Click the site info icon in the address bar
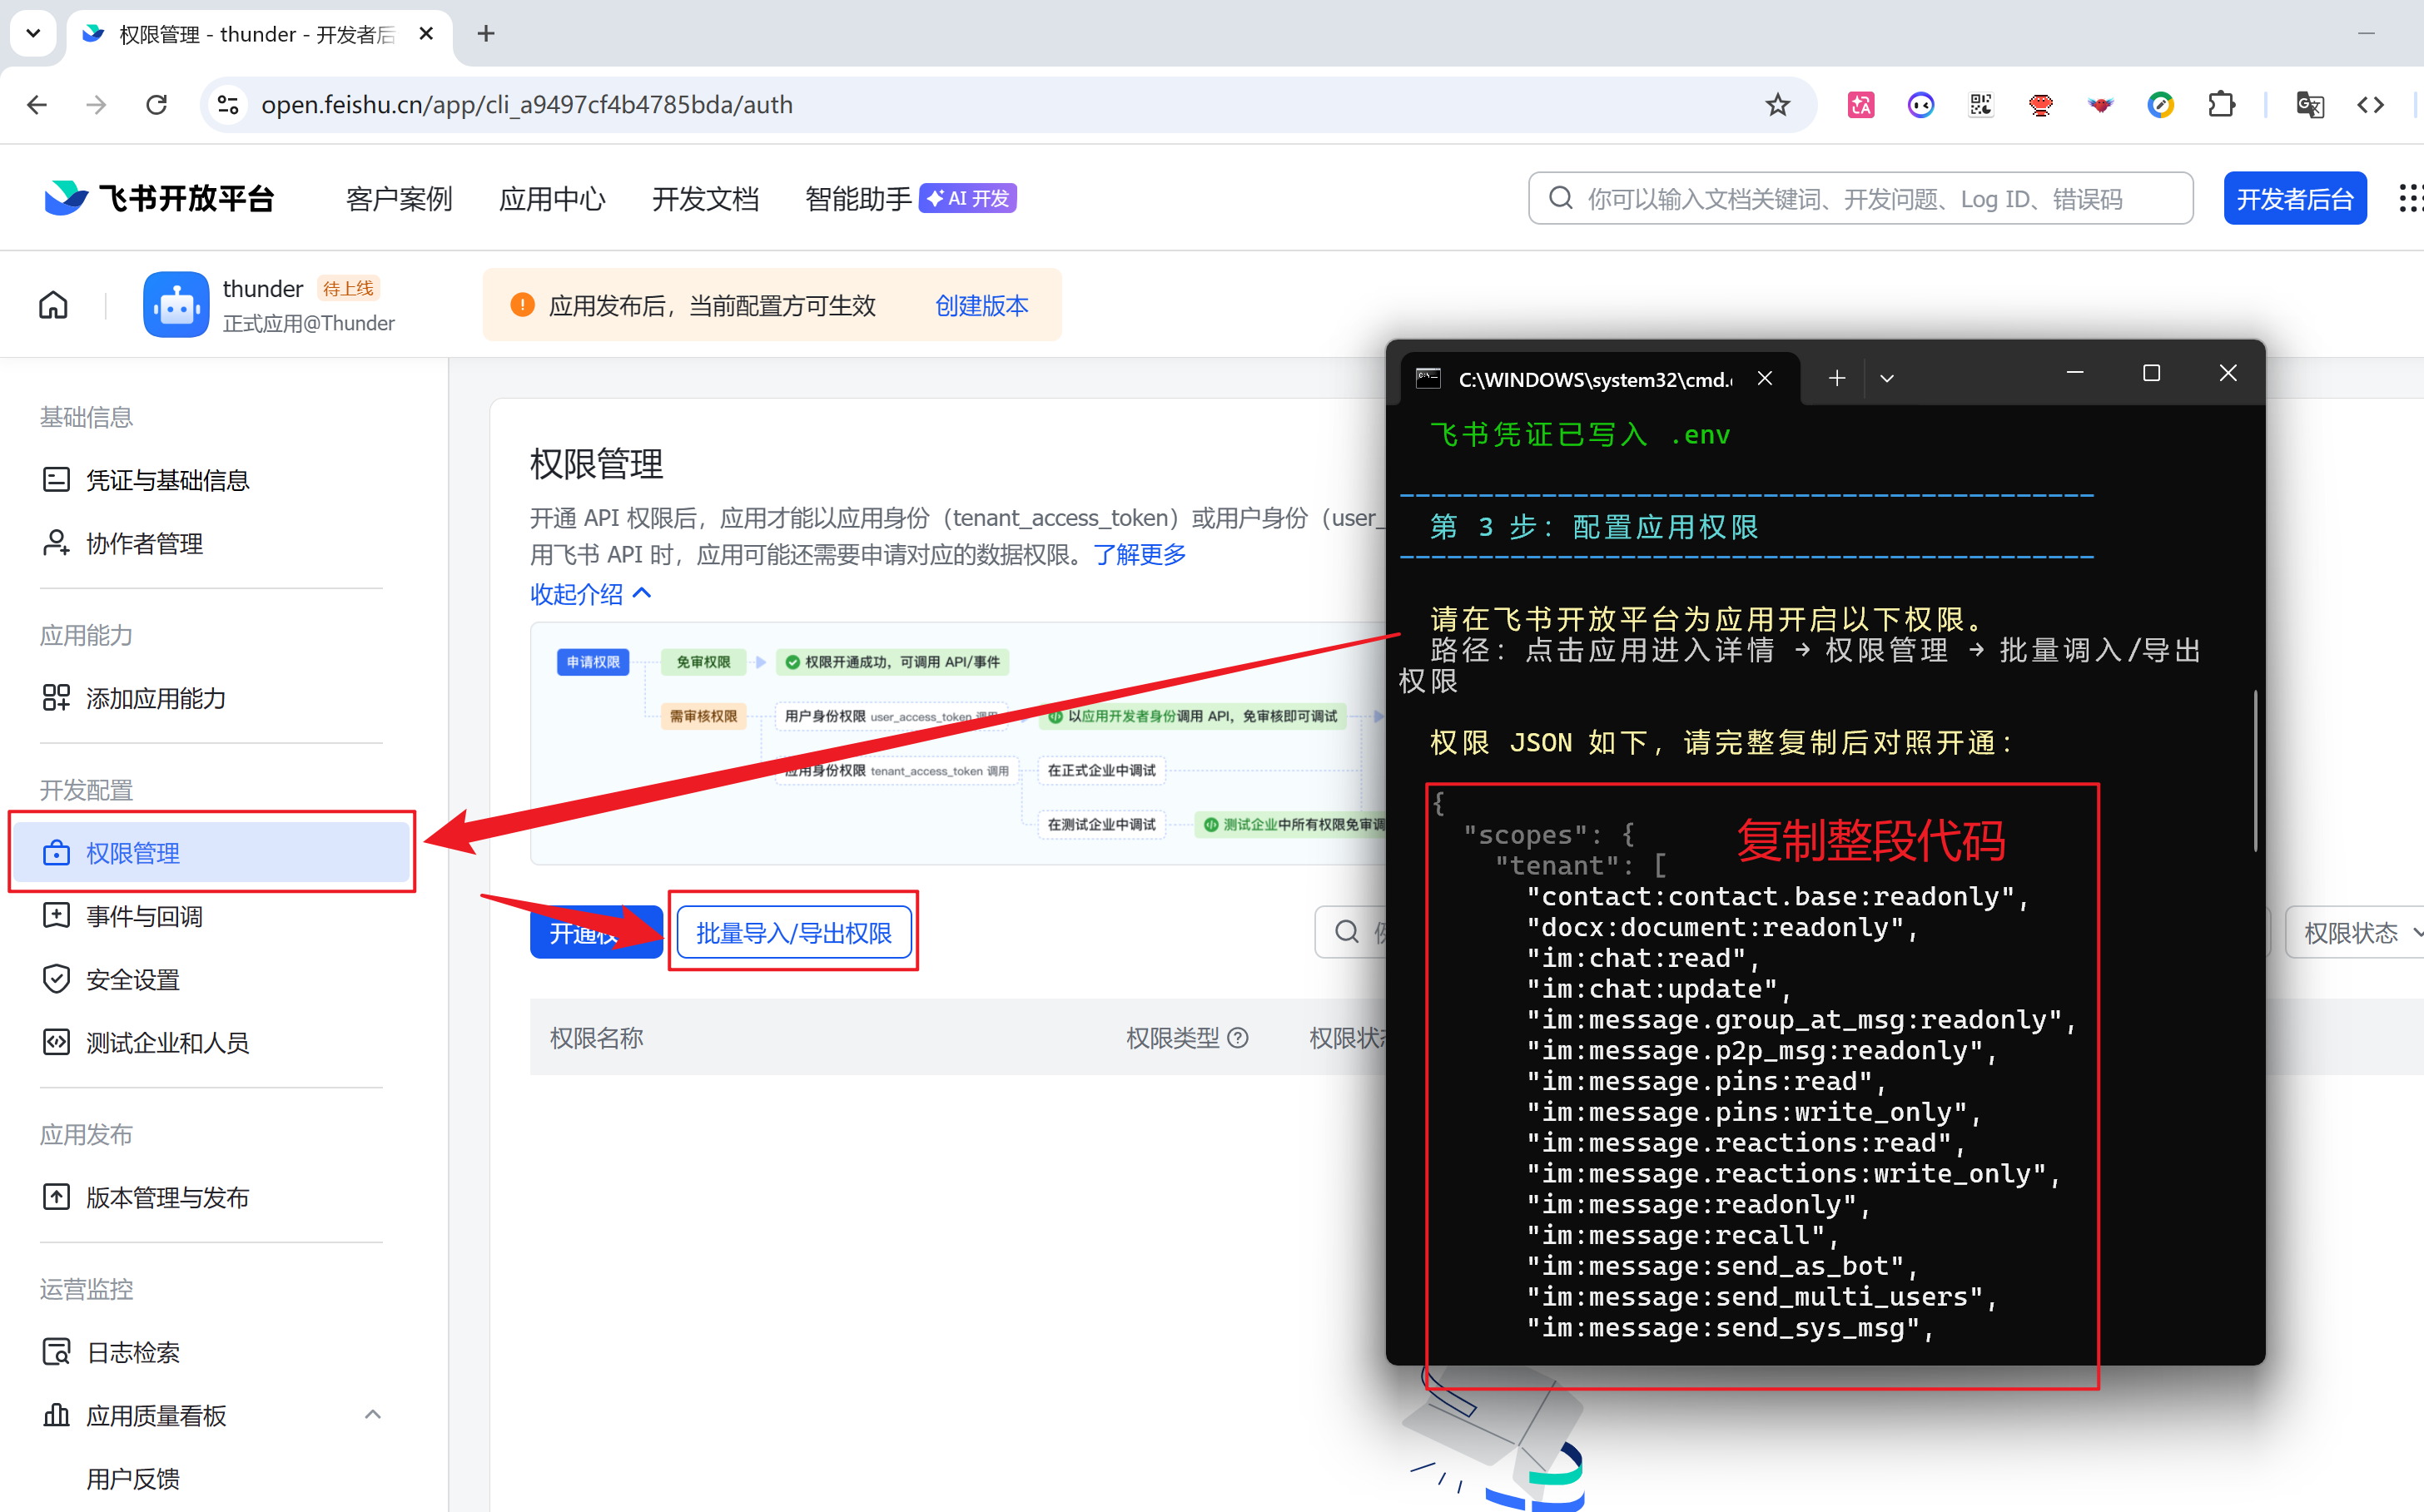Screen dimensions: 2424x1512 (228, 105)
